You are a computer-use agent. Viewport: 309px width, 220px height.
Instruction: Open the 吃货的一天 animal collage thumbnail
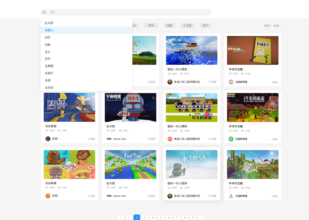click(69, 165)
